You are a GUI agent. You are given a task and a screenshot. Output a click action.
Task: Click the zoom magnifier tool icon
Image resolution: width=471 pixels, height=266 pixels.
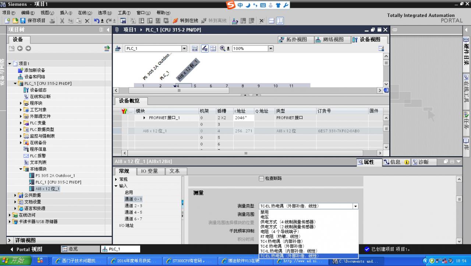(x=223, y=49)
